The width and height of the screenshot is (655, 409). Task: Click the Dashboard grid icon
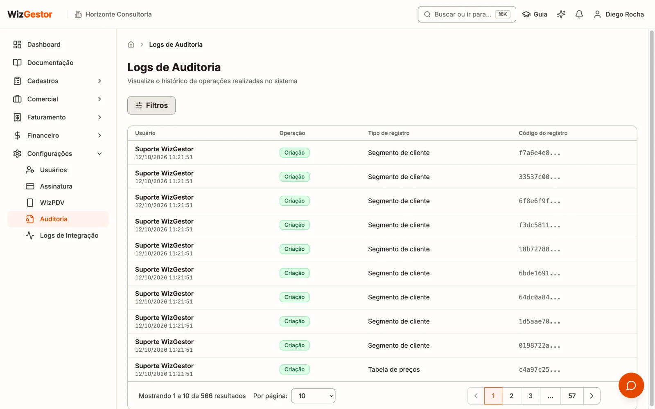17,45
